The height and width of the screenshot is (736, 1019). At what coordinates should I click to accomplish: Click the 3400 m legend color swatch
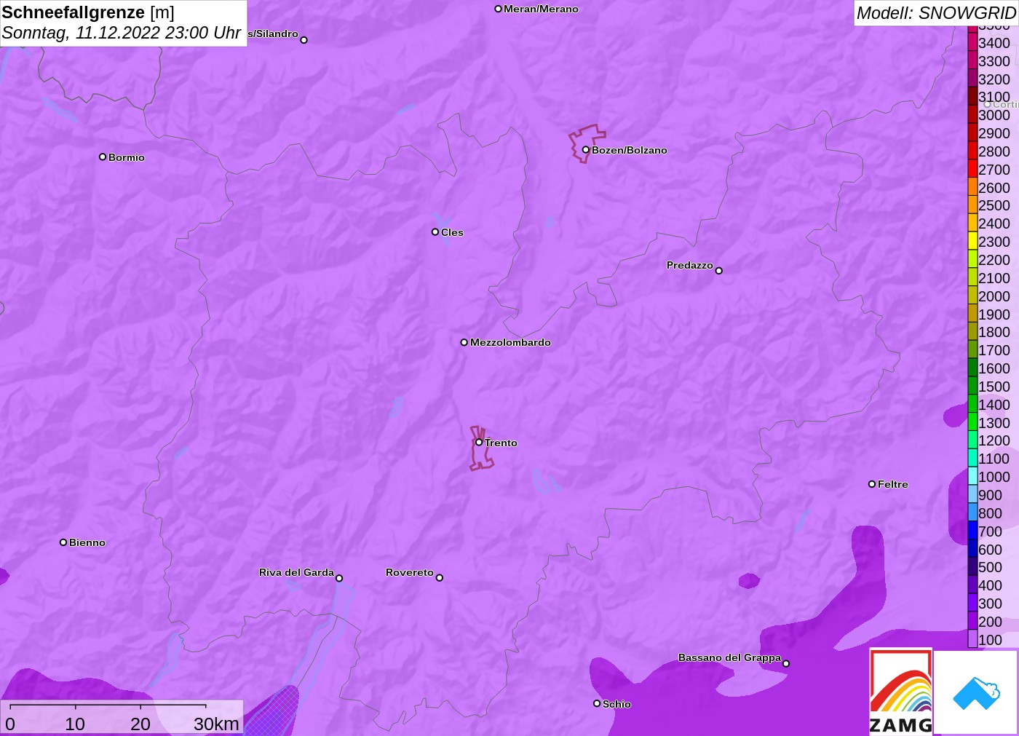(972, 42)
